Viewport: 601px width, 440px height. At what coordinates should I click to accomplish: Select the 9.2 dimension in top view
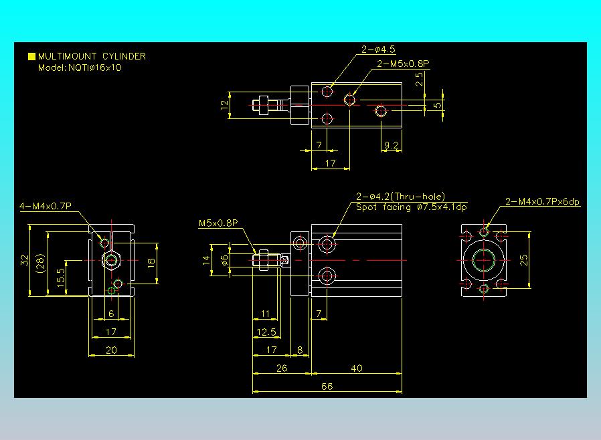[x=392, y=145]
